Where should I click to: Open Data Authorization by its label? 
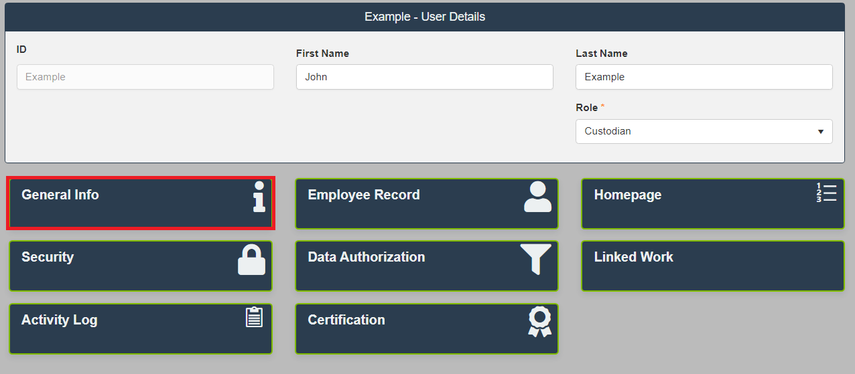point(367,257)
